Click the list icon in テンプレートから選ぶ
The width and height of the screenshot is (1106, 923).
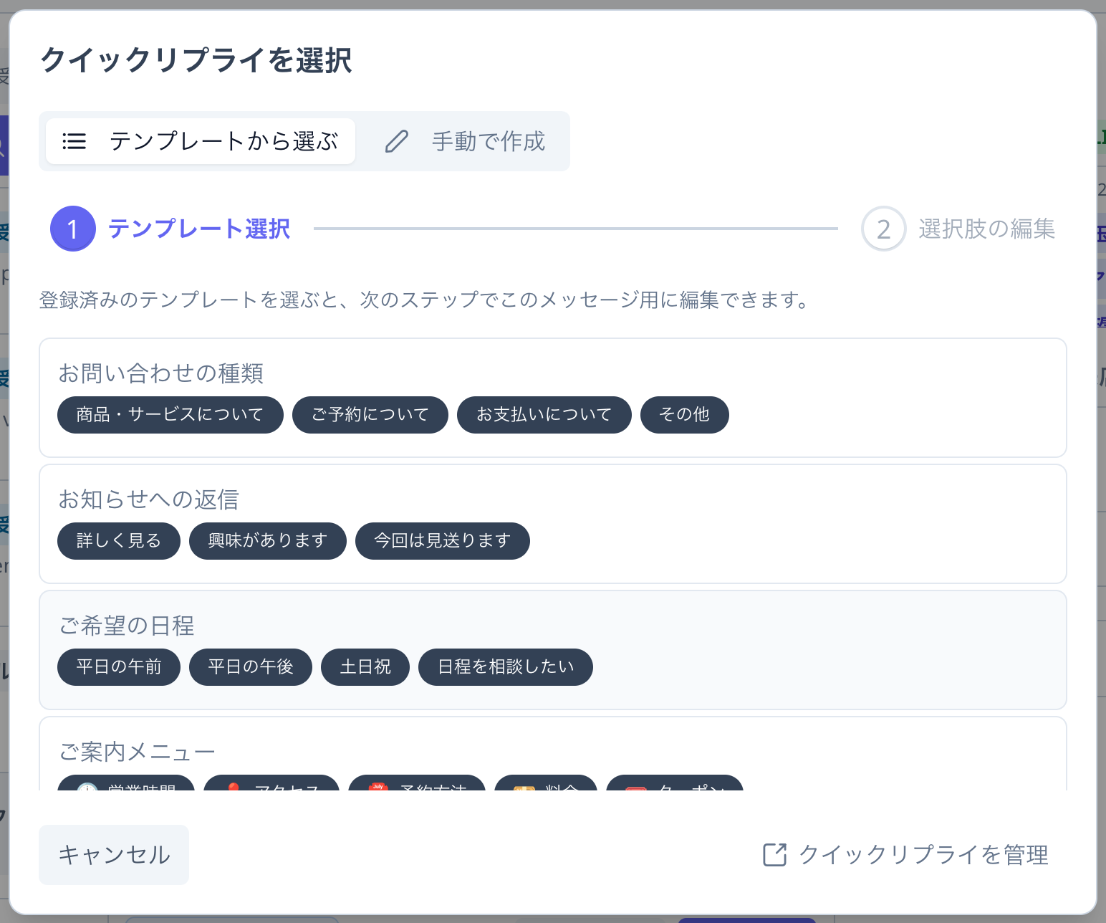coord(74,141)
